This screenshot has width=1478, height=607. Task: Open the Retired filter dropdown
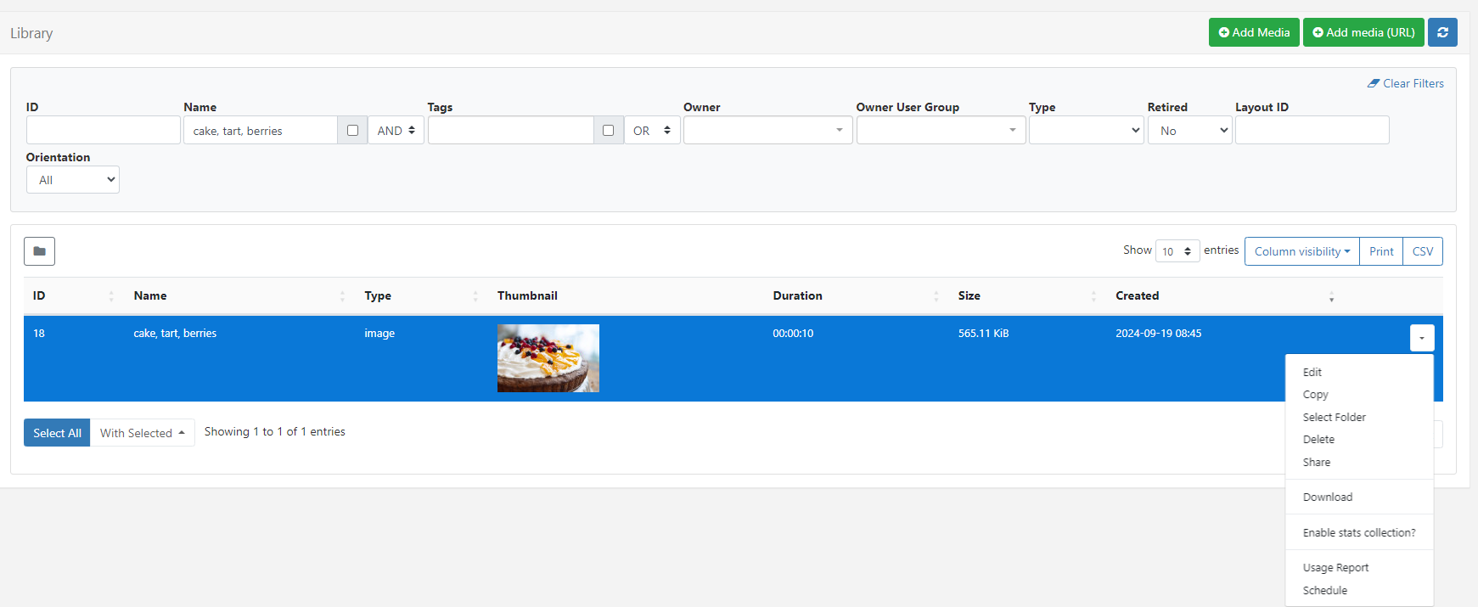(1189, 131)
